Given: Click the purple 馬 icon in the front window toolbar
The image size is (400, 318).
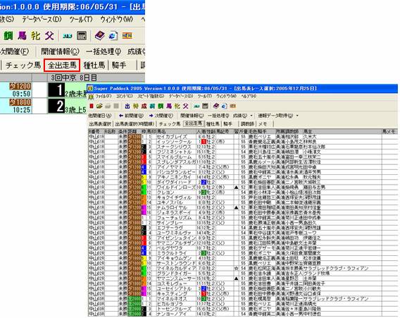Looking at the screenshot, I should click(x=169, y=106).
